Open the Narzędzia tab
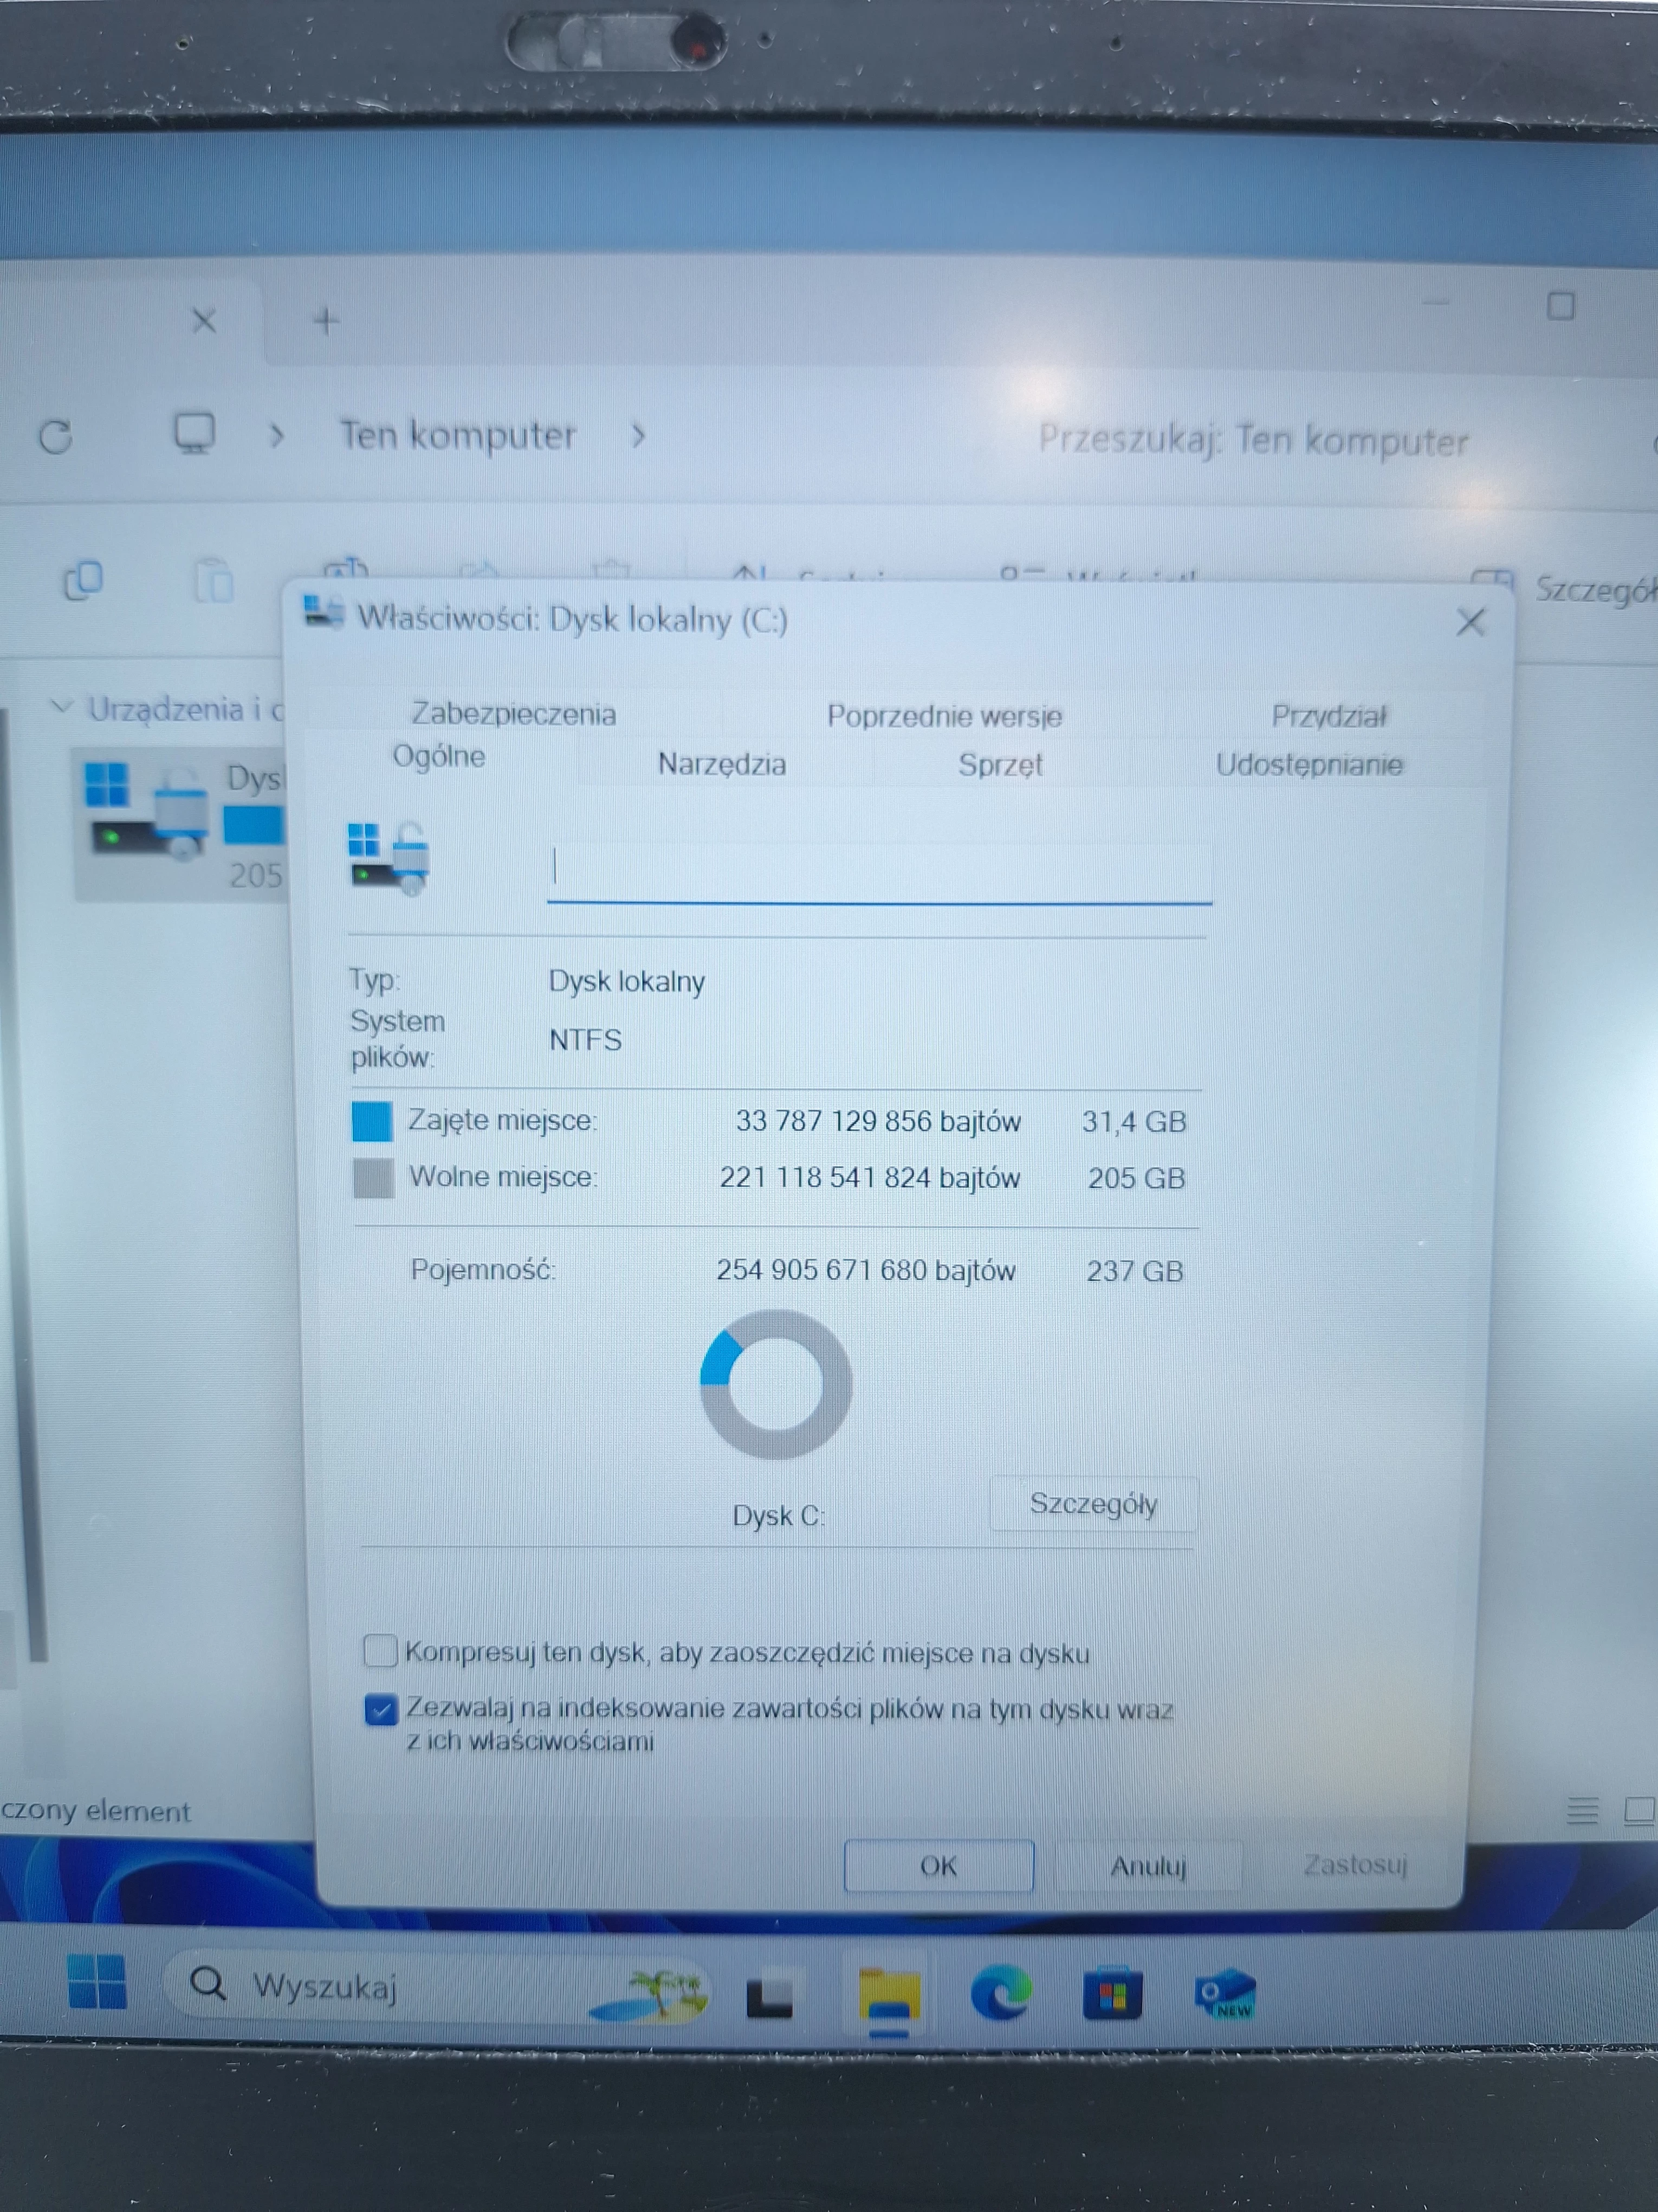This screenshot has height=2212, width=1658. tap(722, 764)
